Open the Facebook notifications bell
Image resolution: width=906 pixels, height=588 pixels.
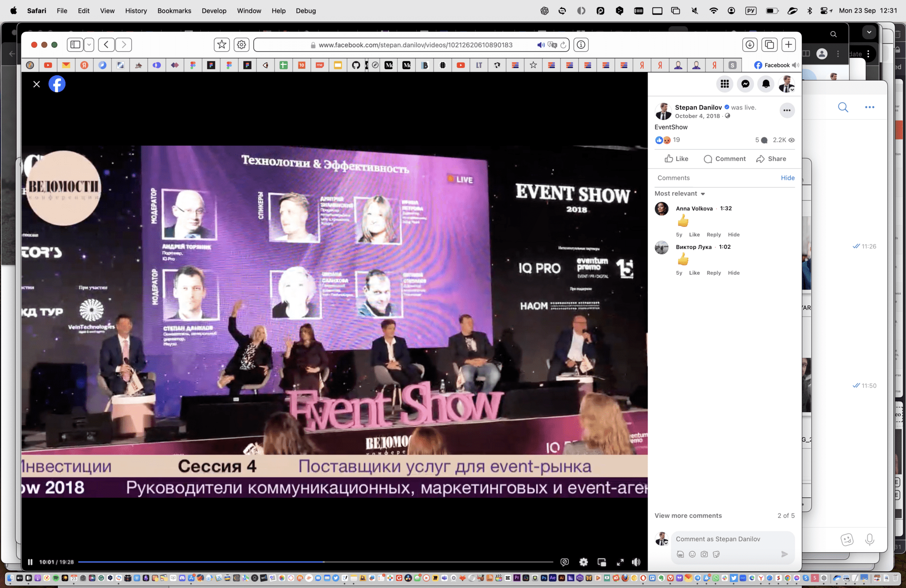(766, 84)
